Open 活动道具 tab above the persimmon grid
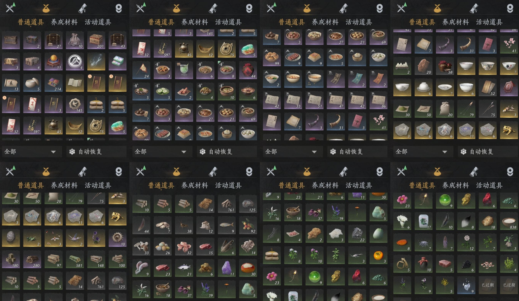Image resolution: width=519 pixels, height=301 pixels. click(359, 186)
